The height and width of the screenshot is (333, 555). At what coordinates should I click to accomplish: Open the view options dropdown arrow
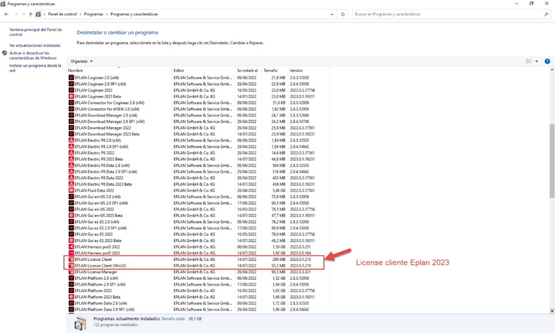(536, 61)
